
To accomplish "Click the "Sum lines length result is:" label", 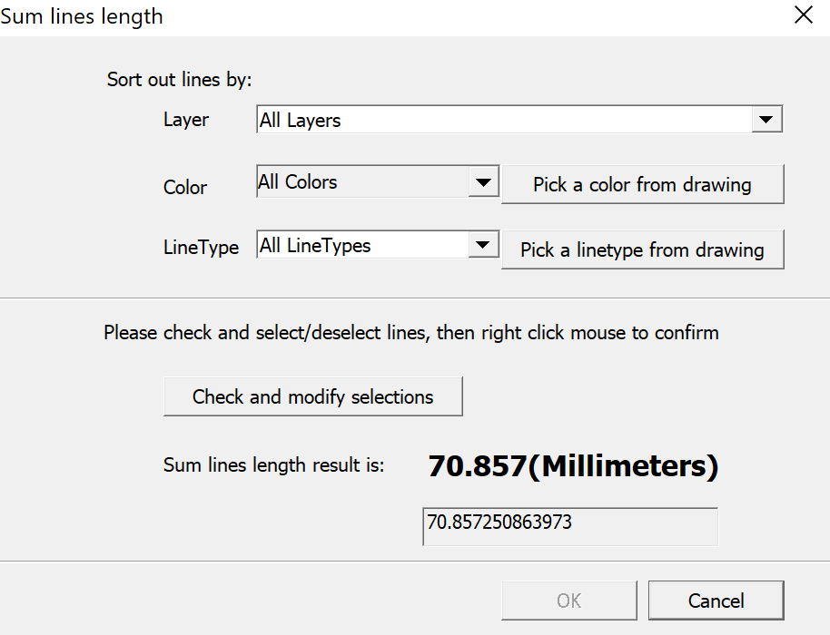I will [273, 465].
